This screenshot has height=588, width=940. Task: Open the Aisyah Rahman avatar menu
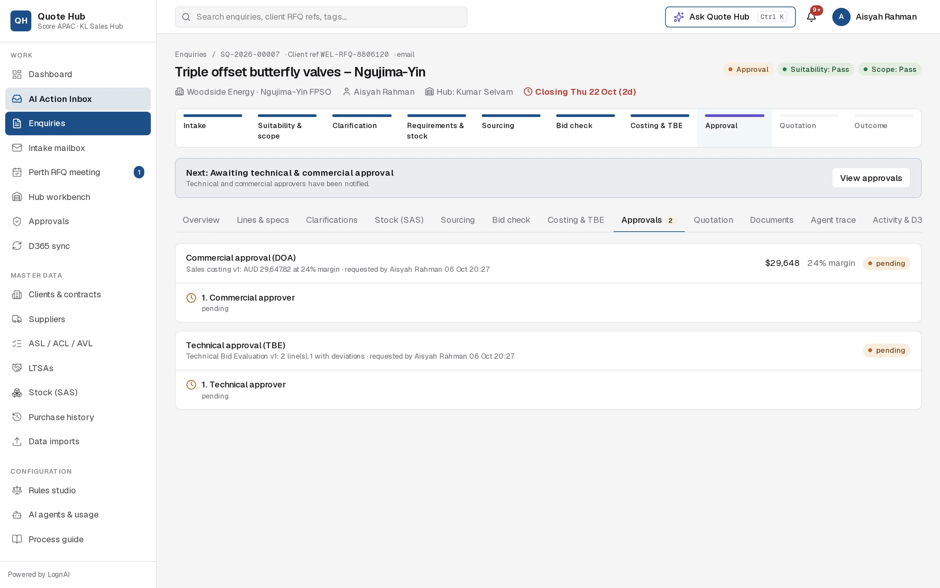click(841, 17)
